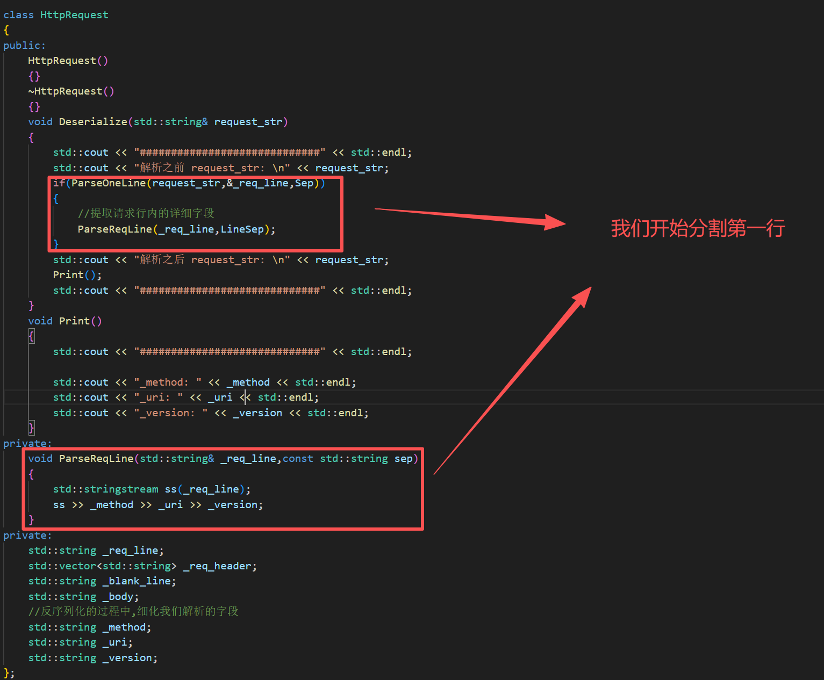Click the '_method: ' cout line
Viewport: 824px width, 680px height.
pos(205,382)
